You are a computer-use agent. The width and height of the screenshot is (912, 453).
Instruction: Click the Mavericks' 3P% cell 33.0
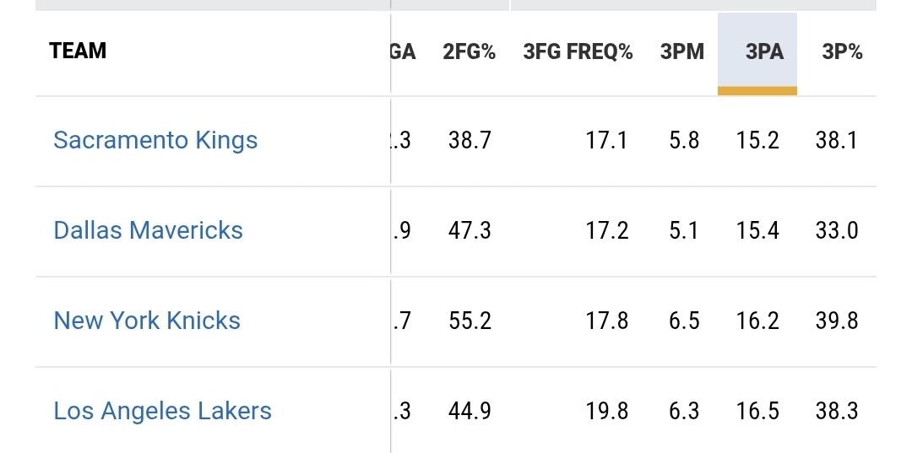(836, 230)
